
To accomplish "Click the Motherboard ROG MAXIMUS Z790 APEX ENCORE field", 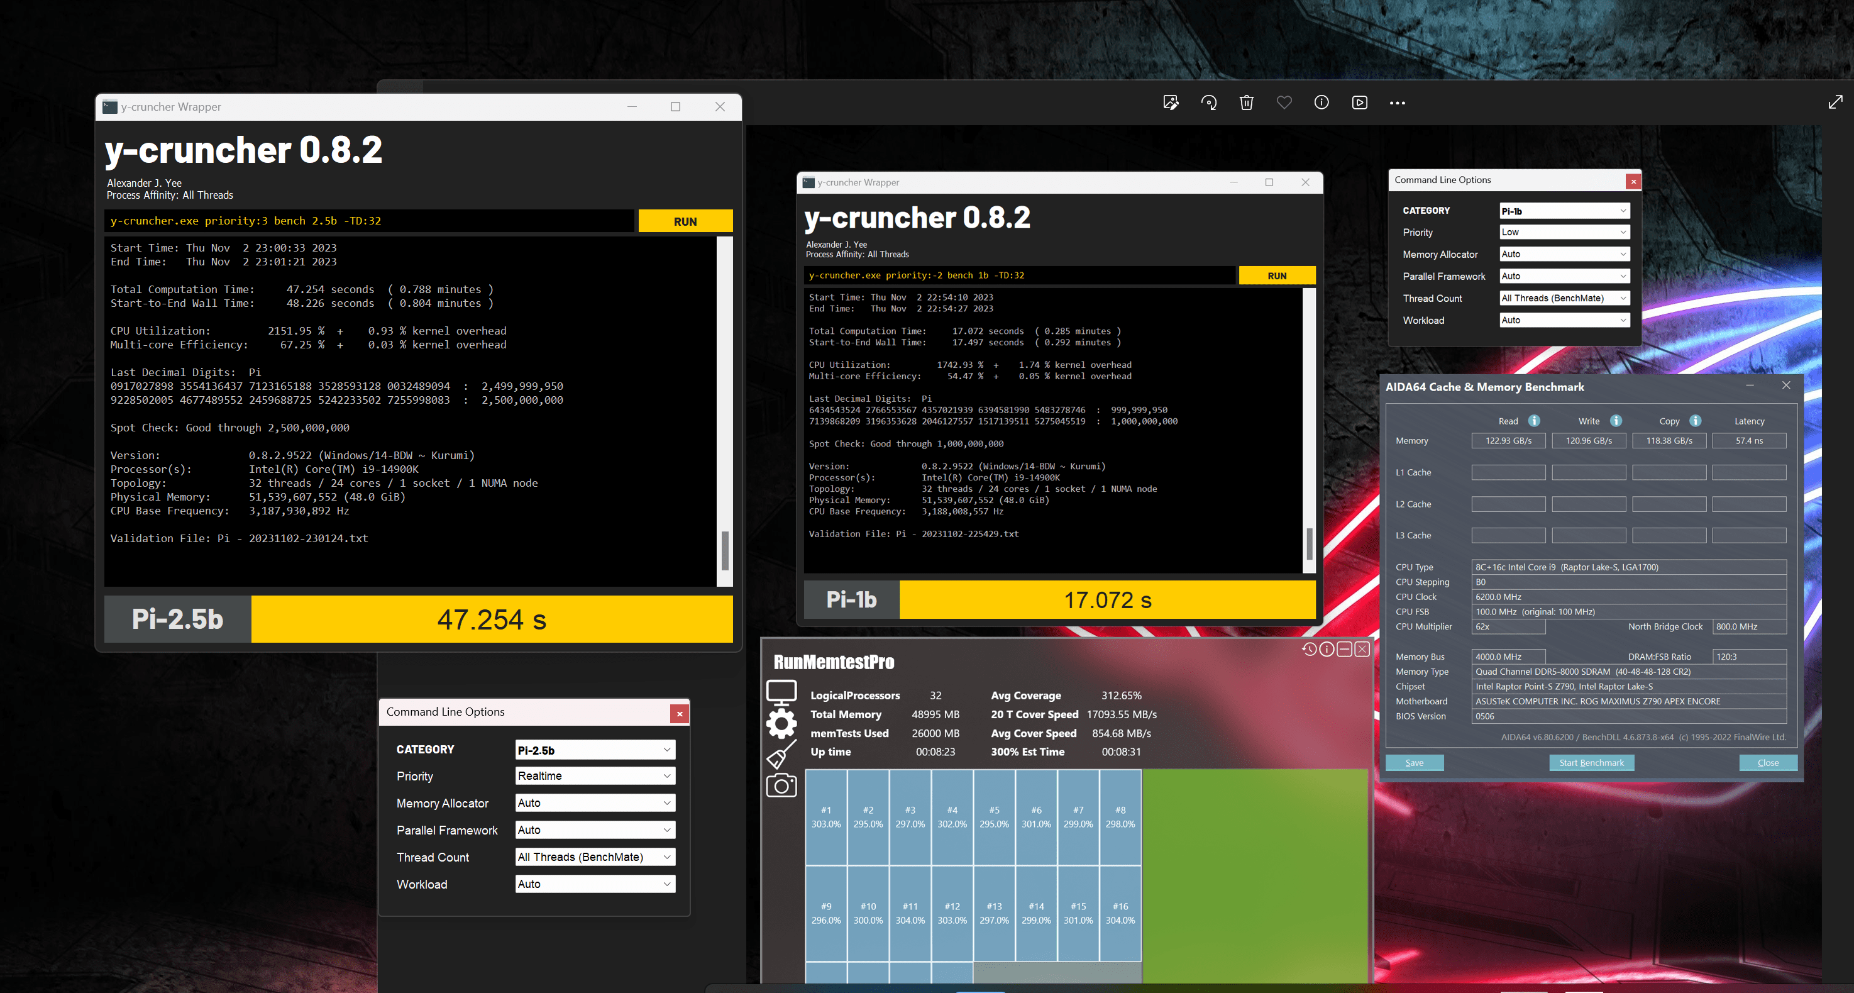I will [x=1629, y=701].
